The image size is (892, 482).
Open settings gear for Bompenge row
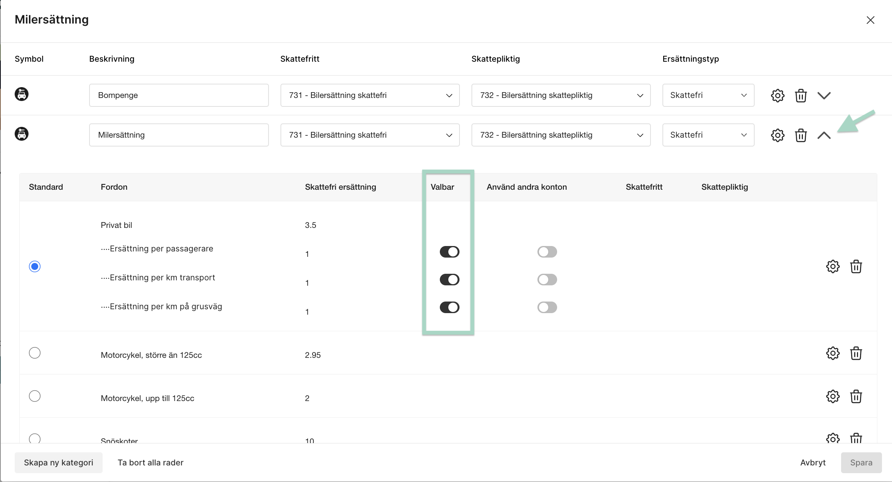click(x=777, y=95)
